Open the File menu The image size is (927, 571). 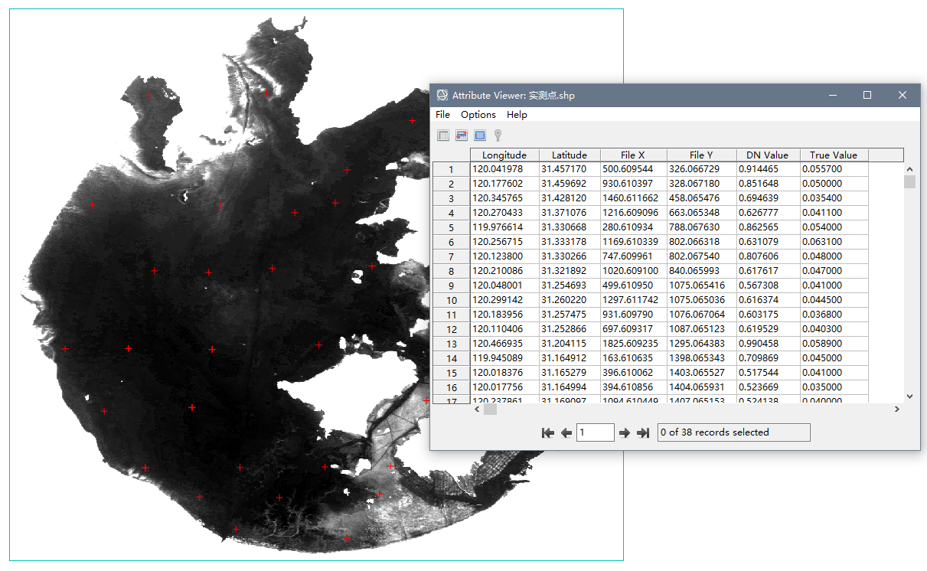pyautogui.click(x=442, y=115)
